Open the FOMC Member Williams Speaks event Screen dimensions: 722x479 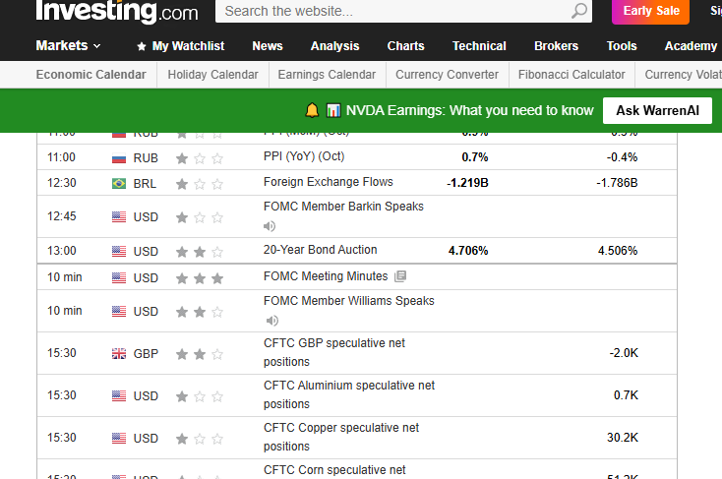click(348, 301)
